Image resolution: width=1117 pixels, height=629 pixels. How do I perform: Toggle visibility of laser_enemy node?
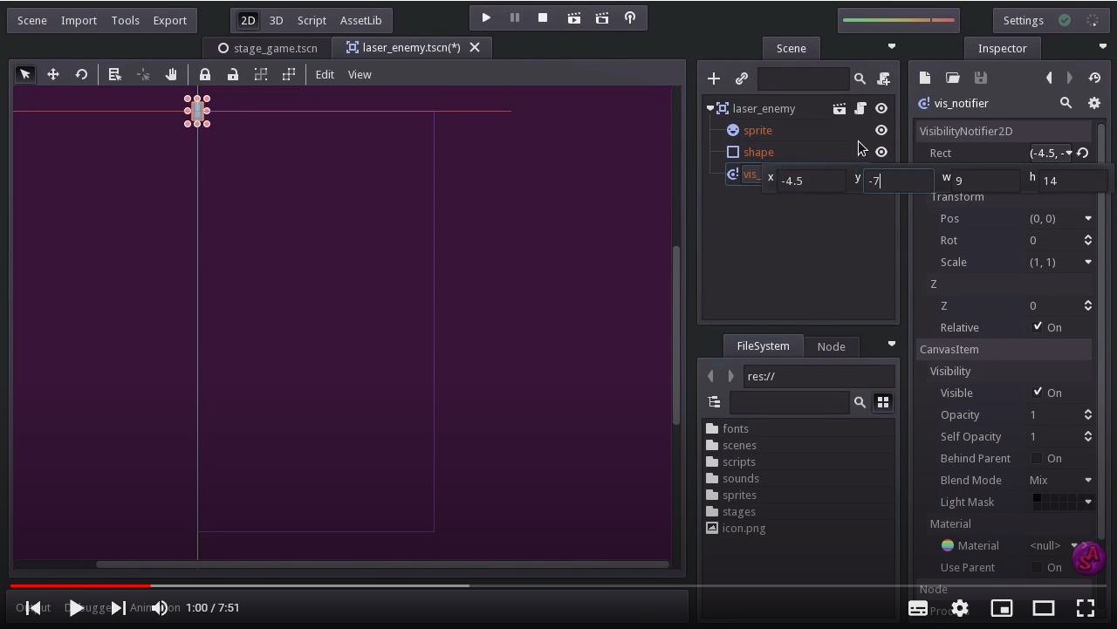[x=881, y=108]
